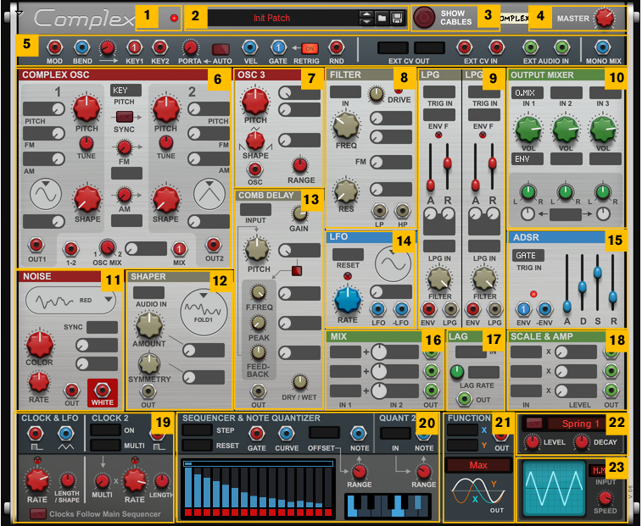Open the O.MIX input selector in Output Mixer
Viewport: 642px width, 526px height.
pyautogui.click(x=528, y=93)
